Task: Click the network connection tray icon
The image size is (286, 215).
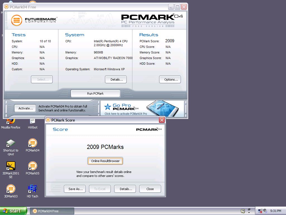Action: (260, 211)
